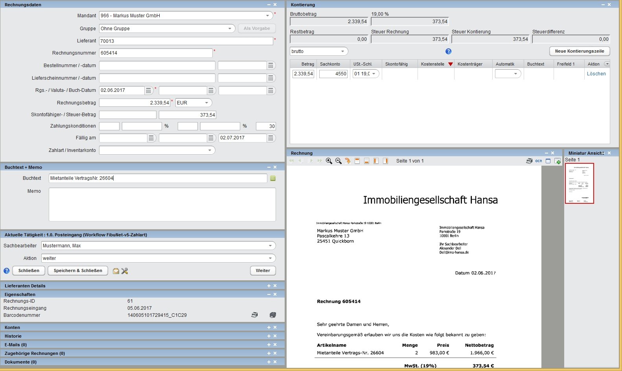Collapse the Buchtext + Memo panel

tap(269, 167)
